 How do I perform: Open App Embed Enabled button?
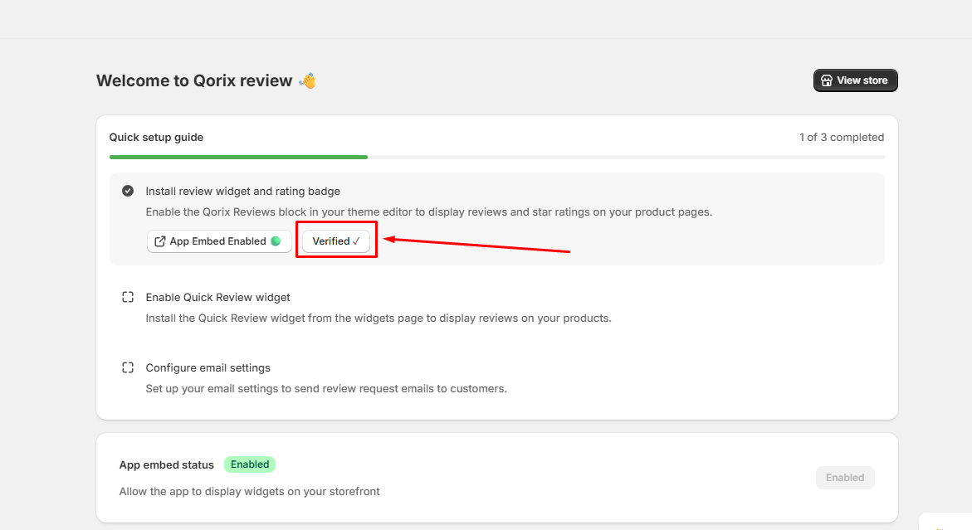pyautogui.click(x=219, y=241)
